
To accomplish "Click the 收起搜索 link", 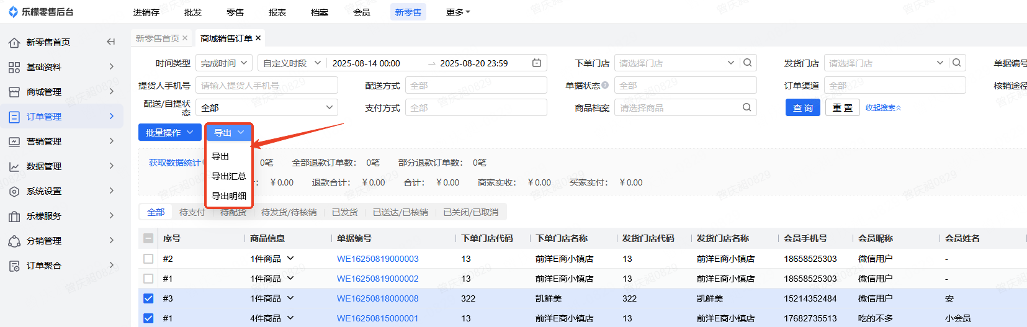I will 883,107.
